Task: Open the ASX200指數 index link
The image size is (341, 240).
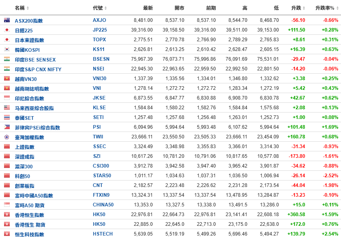Action: [x=29, y=21]
